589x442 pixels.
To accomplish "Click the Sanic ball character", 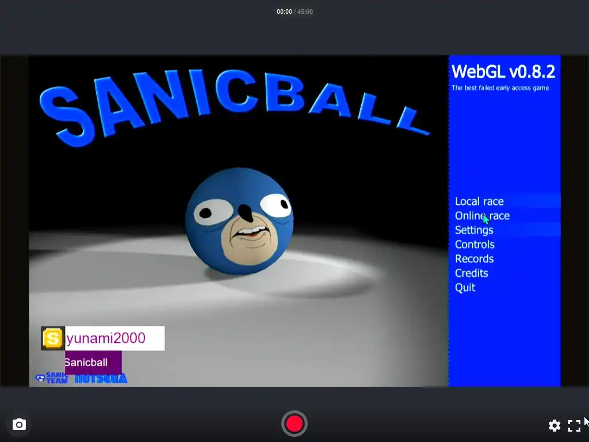I will 239,222.
